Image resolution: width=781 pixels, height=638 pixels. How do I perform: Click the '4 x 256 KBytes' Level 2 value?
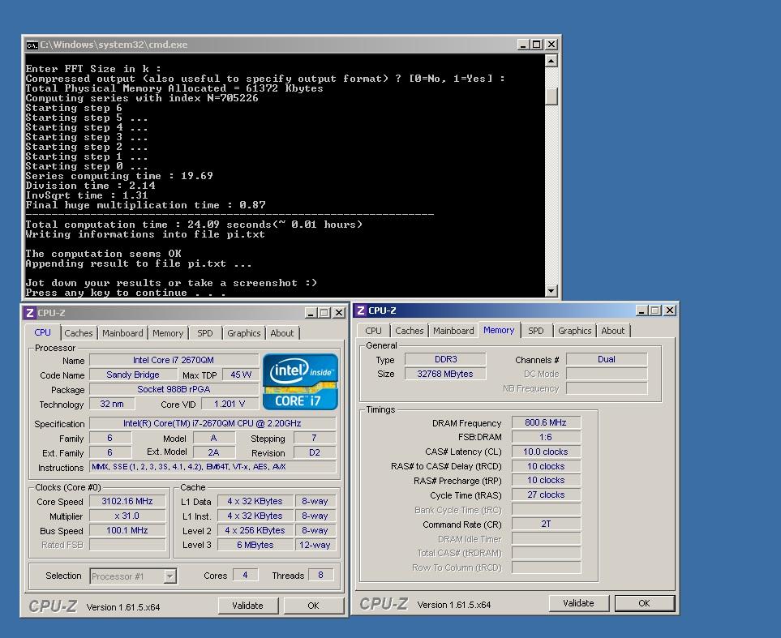(x=255, y=530)
